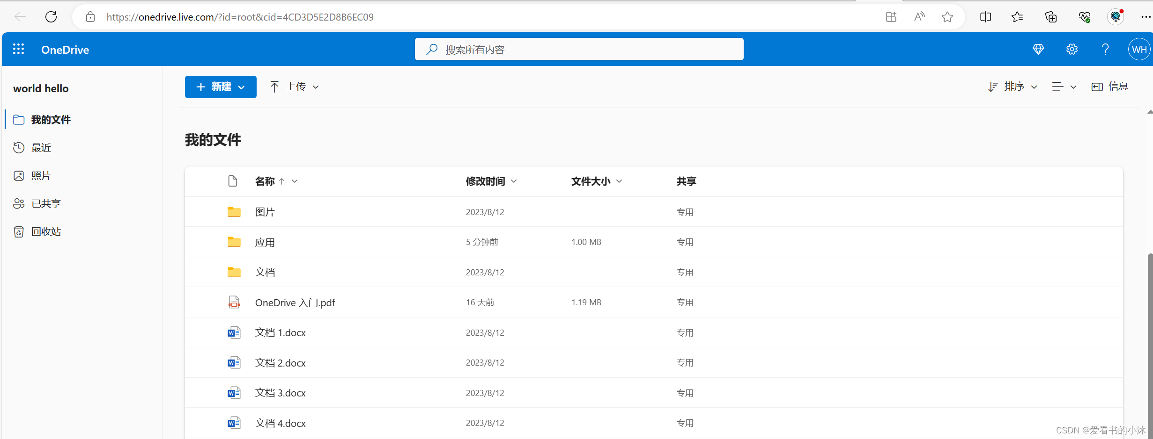Click 专用 sharing status of 文档 1.docx
1153x439 pixels.
pyautogui.click(x=685, y=332)
